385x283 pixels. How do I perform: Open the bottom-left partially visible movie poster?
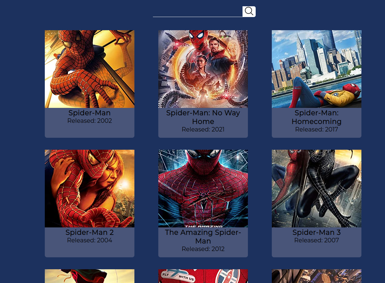click(x=90, y=276)
